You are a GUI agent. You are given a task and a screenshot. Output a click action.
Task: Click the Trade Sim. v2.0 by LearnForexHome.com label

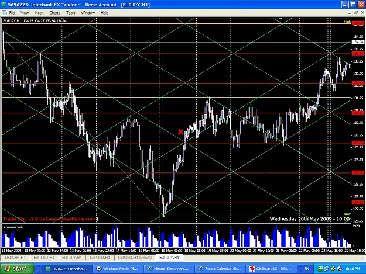tap(49, 219)
